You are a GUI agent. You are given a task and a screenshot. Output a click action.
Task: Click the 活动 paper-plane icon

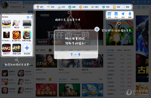123,15
